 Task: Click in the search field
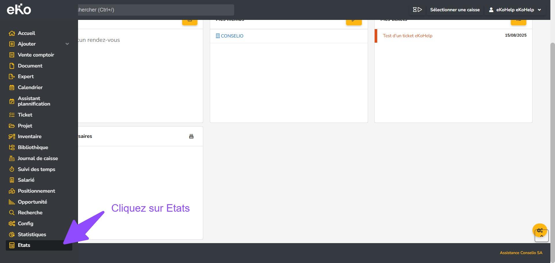(156, 10)
